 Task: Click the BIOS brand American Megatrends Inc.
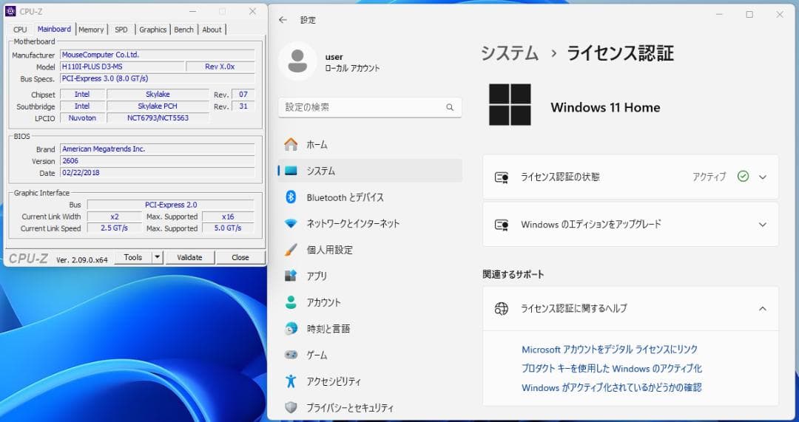coord(158,149)
